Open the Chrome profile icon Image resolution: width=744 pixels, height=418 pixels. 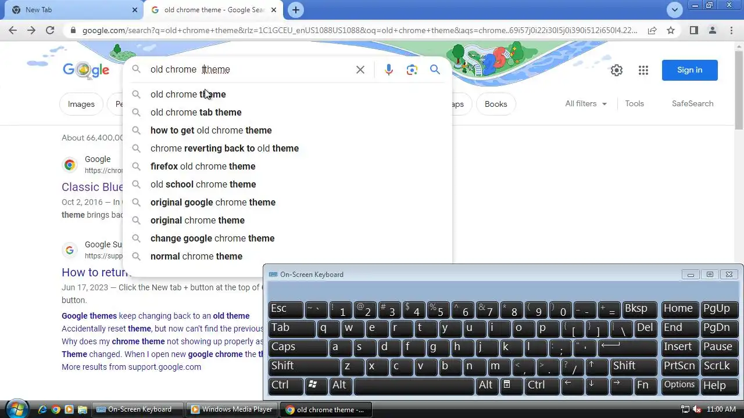tap(713, 30)
